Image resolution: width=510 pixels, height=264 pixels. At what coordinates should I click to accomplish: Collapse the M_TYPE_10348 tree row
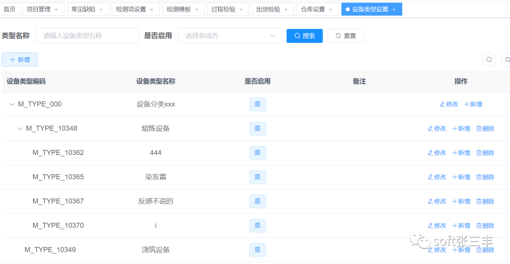[20, 128]
